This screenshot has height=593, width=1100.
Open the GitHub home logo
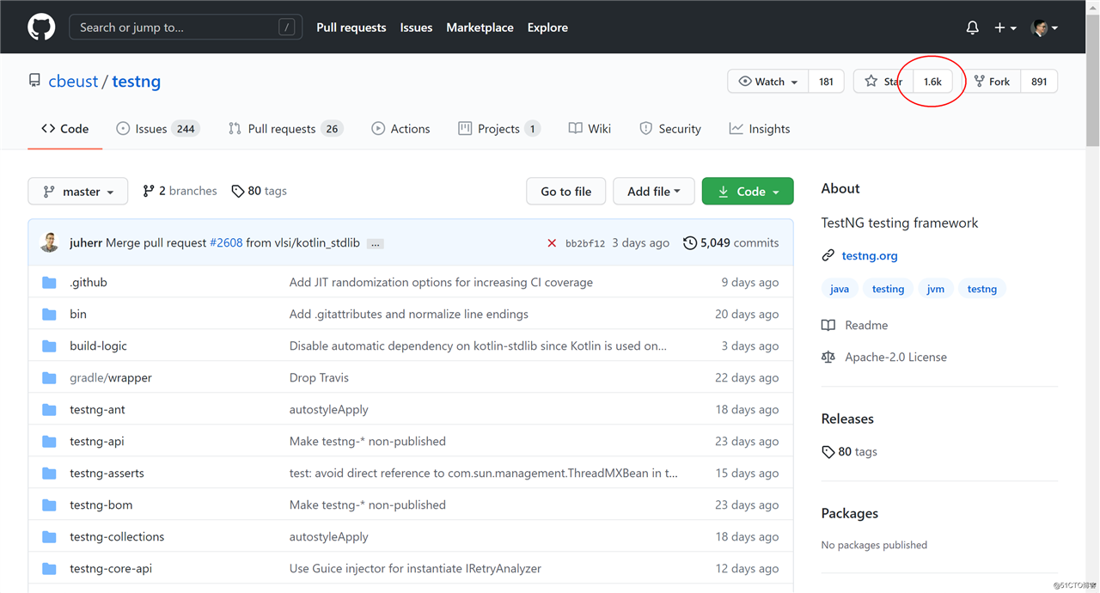41,28
